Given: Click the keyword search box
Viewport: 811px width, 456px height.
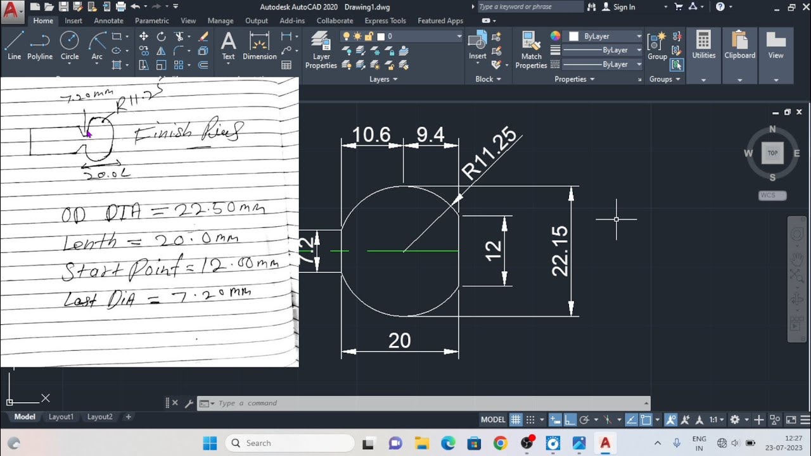Looking at the screenshot, I should click(x=530, y=7).
